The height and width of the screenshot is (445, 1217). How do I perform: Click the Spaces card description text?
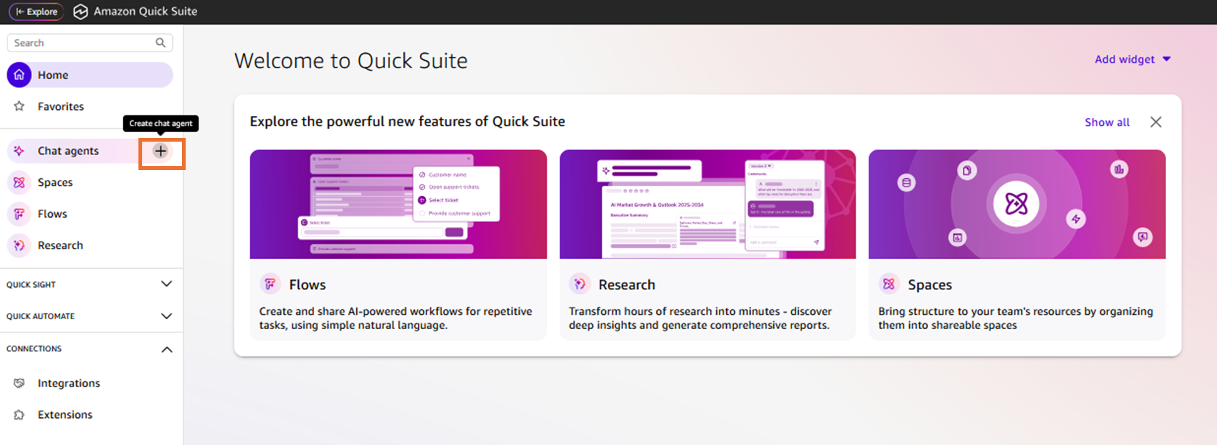click(1016, 318)
